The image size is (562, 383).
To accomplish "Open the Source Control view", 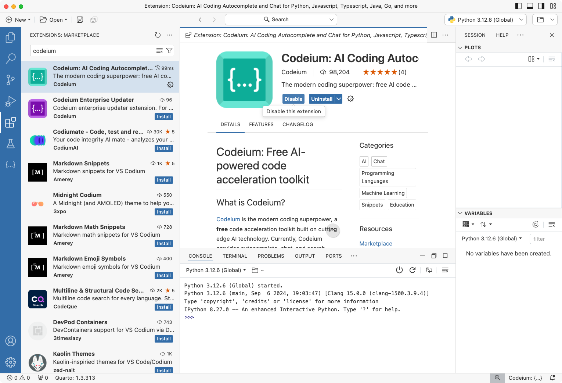I will pyautogui.click(x=11, y=80).
